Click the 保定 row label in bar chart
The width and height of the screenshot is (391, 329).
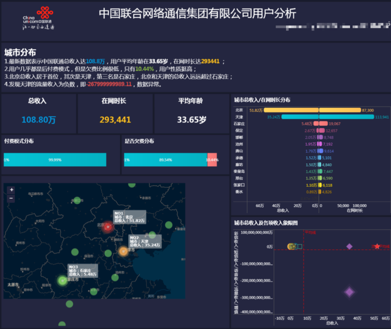[x=239, y=130]
